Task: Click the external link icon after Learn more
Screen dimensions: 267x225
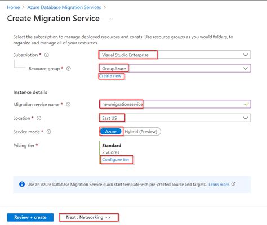Action: point(233,184)
